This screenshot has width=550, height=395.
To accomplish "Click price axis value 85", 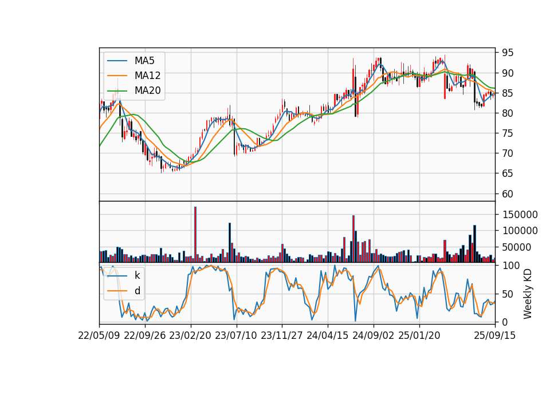I will point(508,93).
